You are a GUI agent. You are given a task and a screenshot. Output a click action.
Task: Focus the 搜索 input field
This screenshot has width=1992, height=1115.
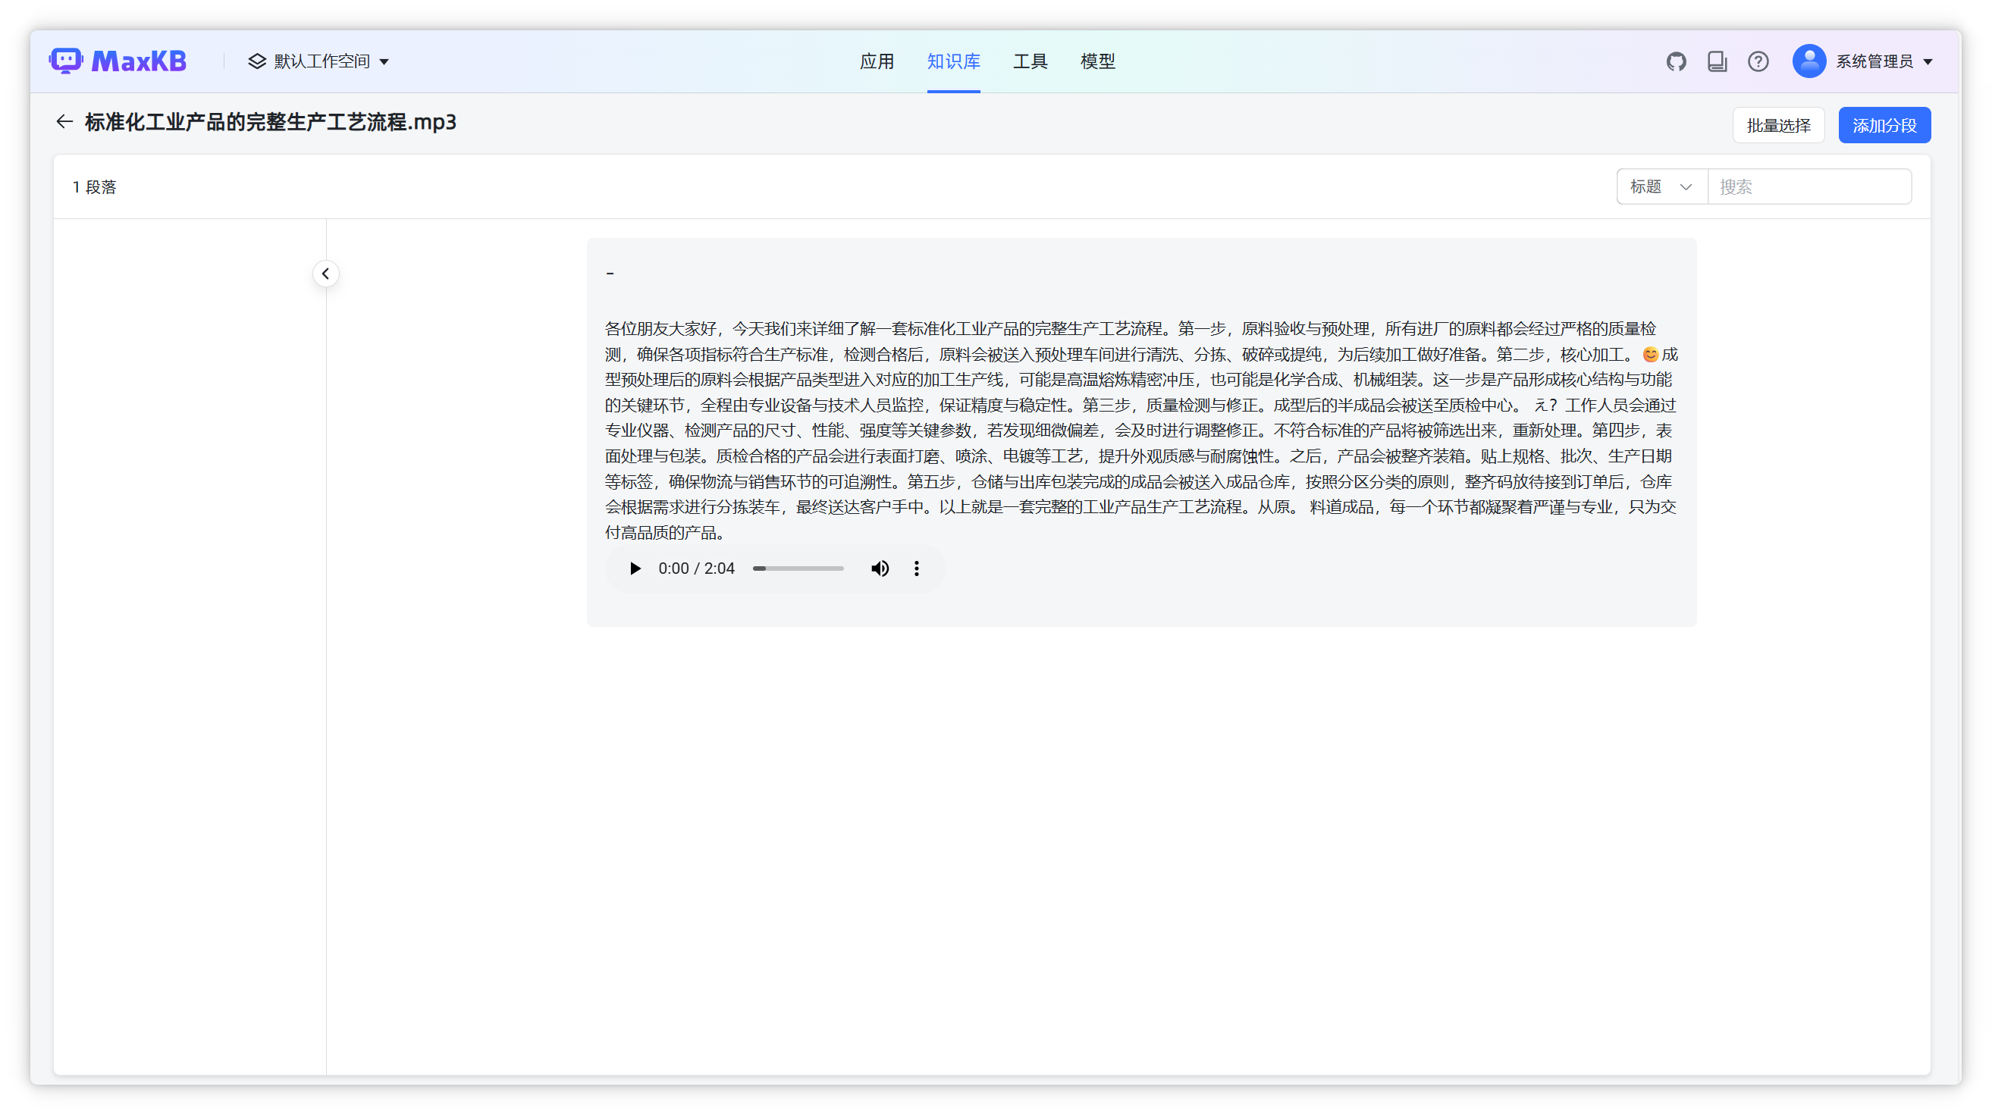click(1808, 186)
